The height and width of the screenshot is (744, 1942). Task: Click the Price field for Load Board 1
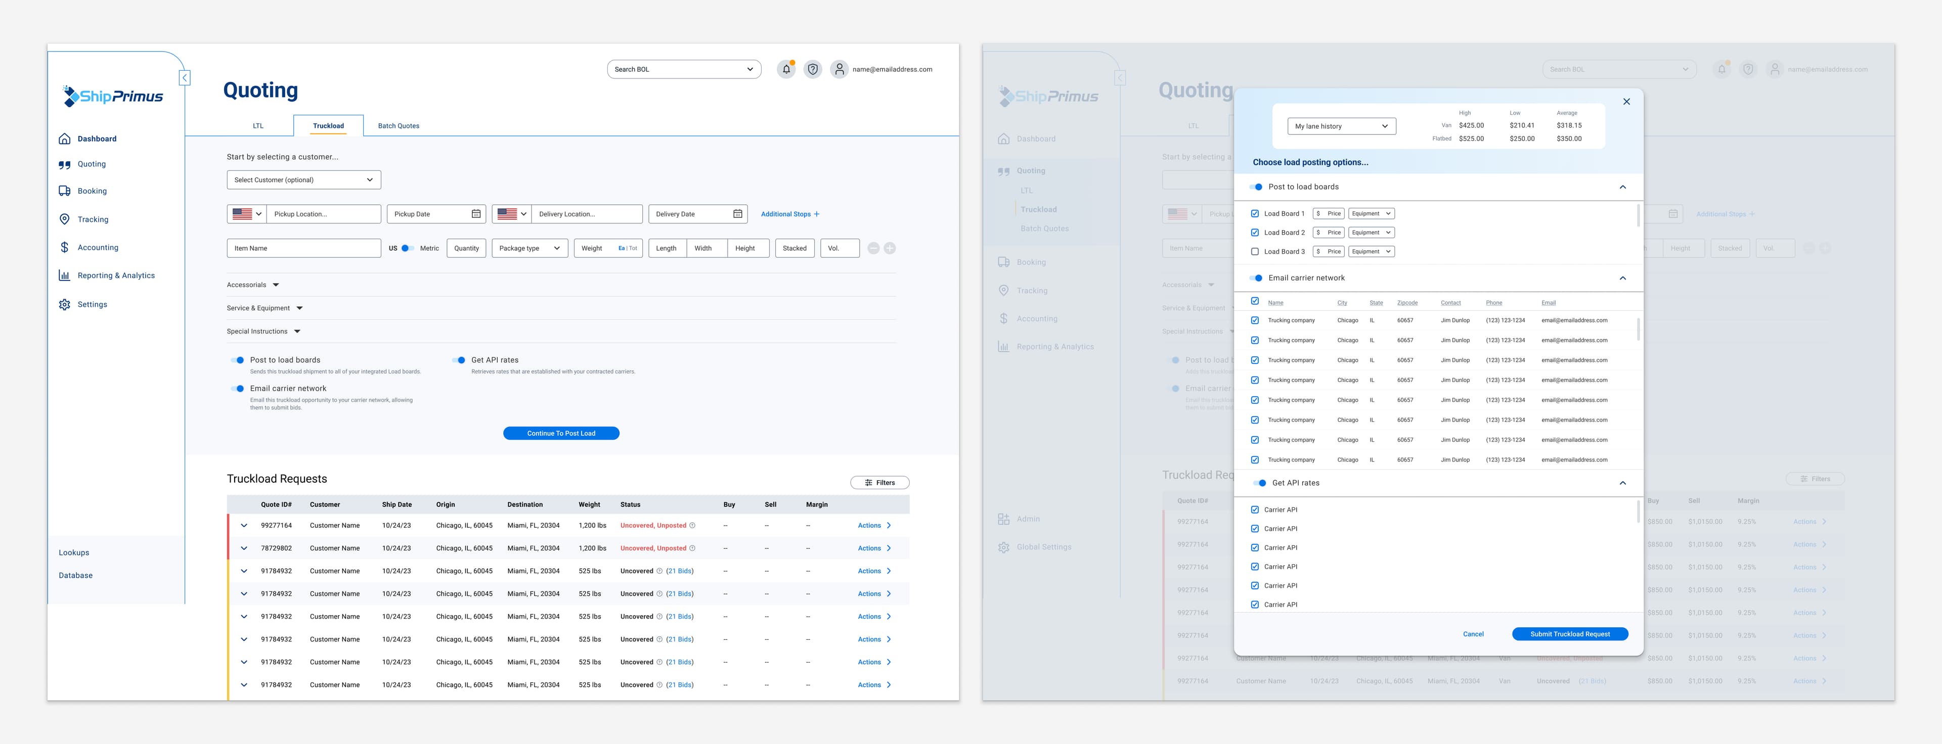[1329, 214]
